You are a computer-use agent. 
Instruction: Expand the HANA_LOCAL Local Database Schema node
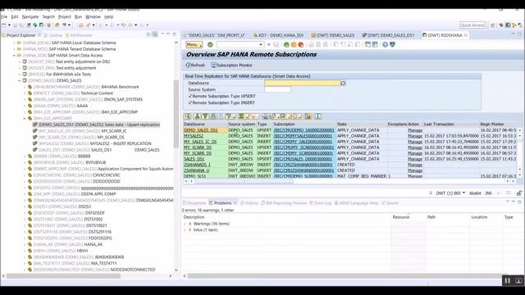[15, 43]
